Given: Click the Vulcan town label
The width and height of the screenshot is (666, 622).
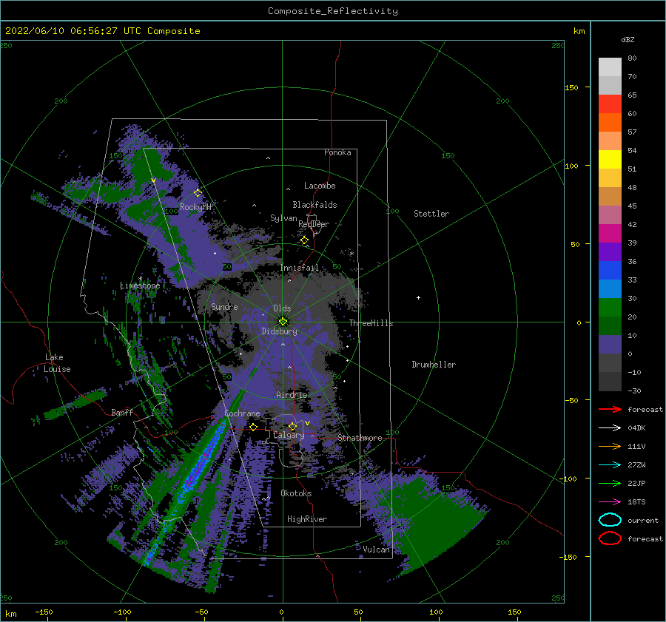Looking at the screenshot, I should point(376,550).
